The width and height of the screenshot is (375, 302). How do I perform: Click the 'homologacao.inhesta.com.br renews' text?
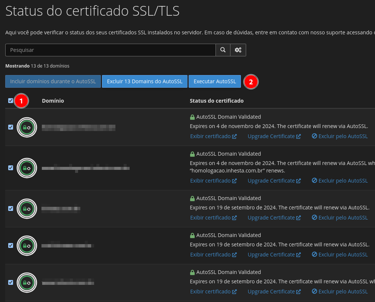pyautogui.click(x=238, y=171)
